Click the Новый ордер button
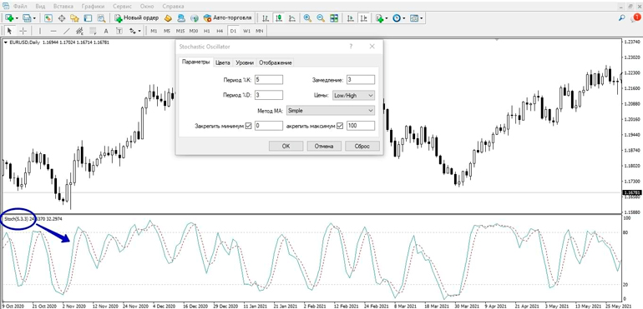Screen dimensions: 643x309 [x=137, y=18]
